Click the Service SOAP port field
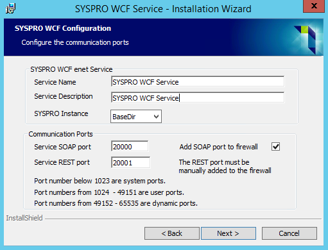 (x=130, y=146)
